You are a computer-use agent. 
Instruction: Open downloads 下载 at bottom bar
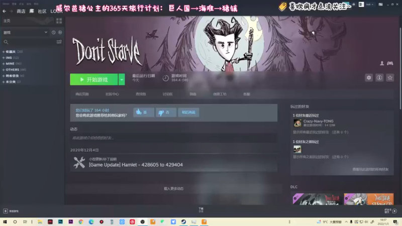point(201,210)
